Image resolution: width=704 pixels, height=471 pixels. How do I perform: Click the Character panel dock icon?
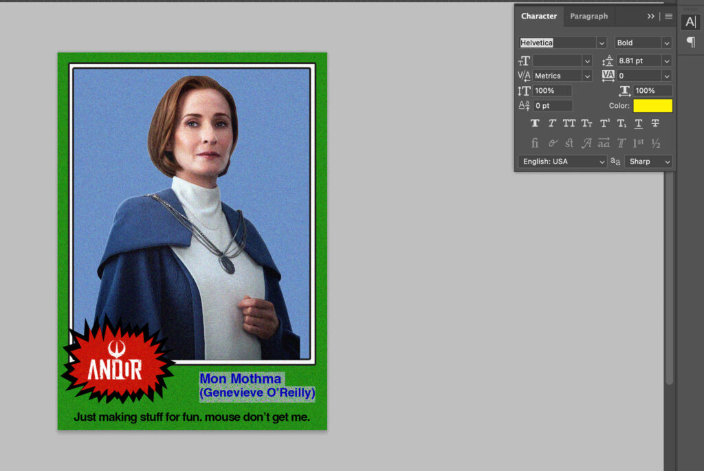[x=690, y=21]
